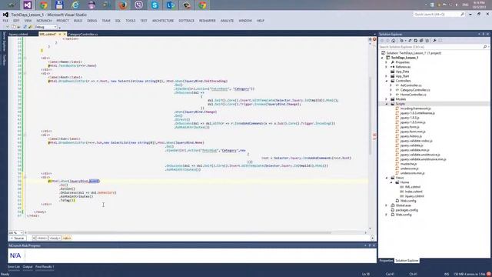Open the Output tab
Screen dimensions: 492x277
point(28,267)
